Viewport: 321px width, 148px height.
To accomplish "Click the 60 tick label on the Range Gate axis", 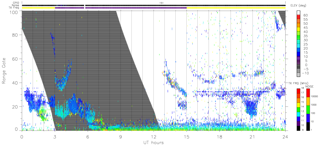I will (x=15, y=59).
